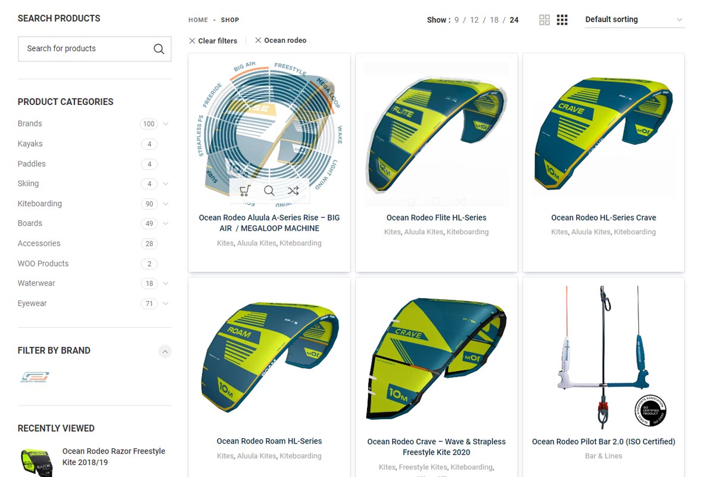Click Kites tag under Roam HL-Series
Image resolution: width=715 pixels, height=477 pixels.
tap(225, 456)
